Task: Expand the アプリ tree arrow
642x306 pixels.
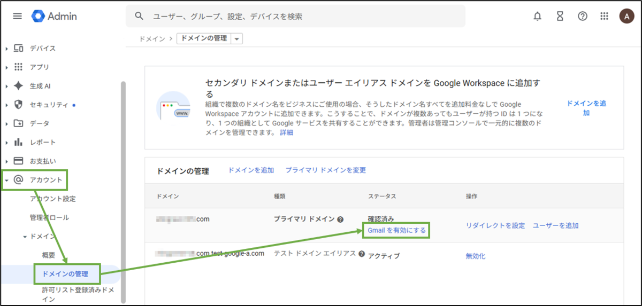Action: [6, 67]
